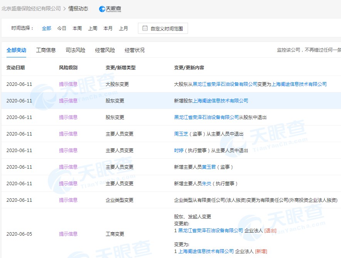Click 上海阑途信息技术有限公司 under 变更为
Image resolution: width=341 pixels, height=258 pixels.
[206, 251]
